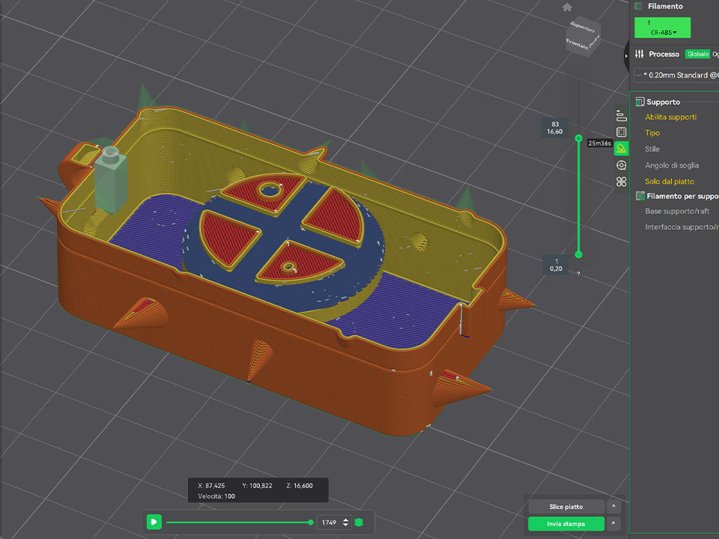Open the circular target settings tab icon
This screenshot has height=539, width=719.
point(621,165)
